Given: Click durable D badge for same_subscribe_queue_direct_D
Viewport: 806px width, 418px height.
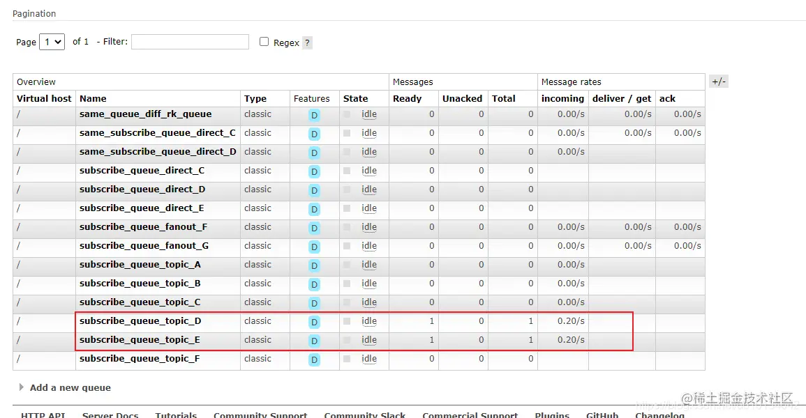Looking at the screenshot, I should 314,153.
